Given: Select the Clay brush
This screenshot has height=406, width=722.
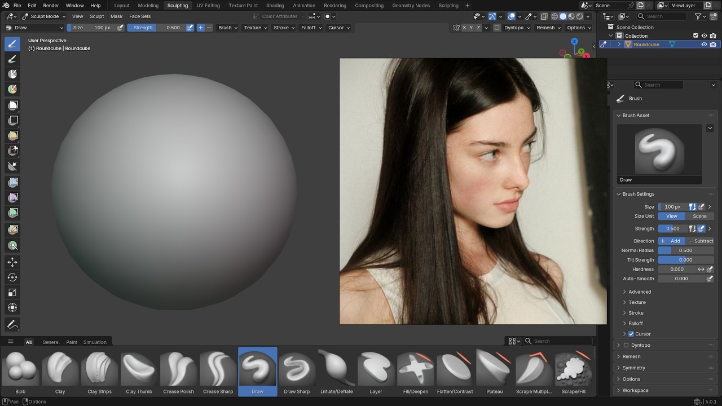Looking at the screenshot, I should point(60,372).
